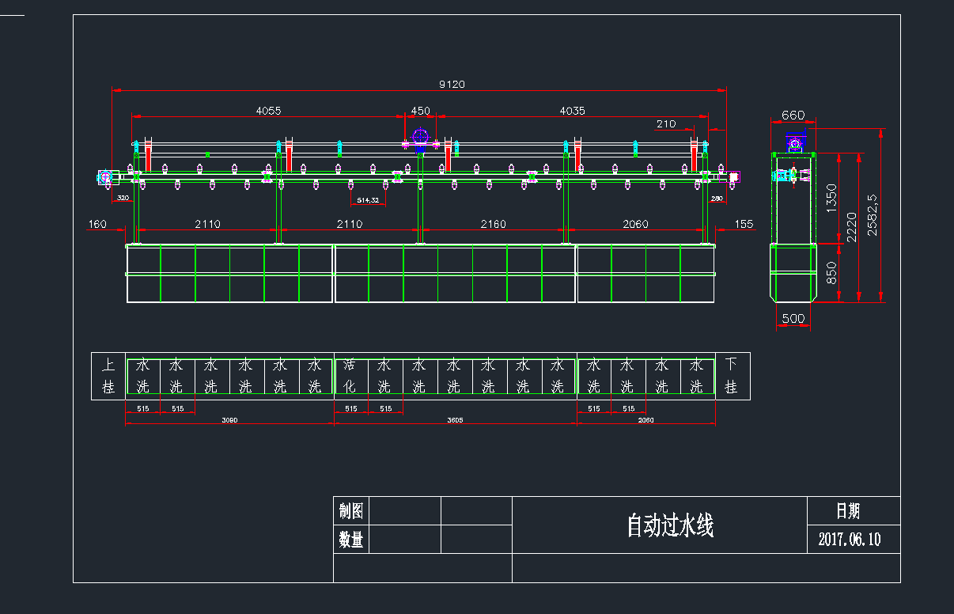The height and width of the screenshot is (614, 954).
Task: Click the 514,32 hanger spacing dimension
Action: click(369, 201)
